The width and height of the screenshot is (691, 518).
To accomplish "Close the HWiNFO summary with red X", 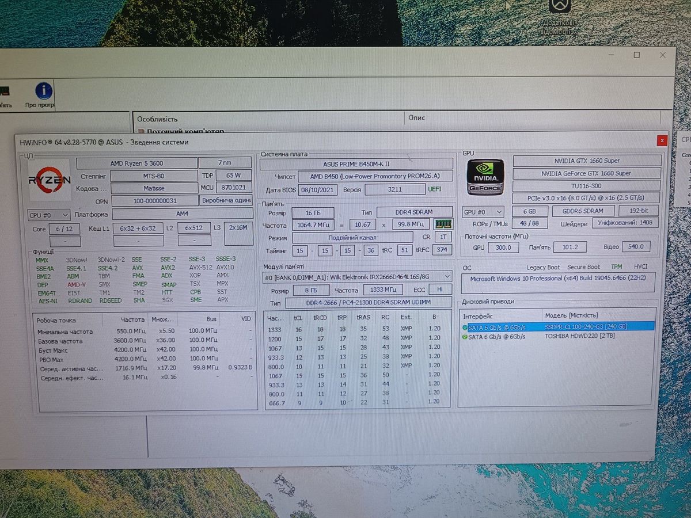I will 662,140.
